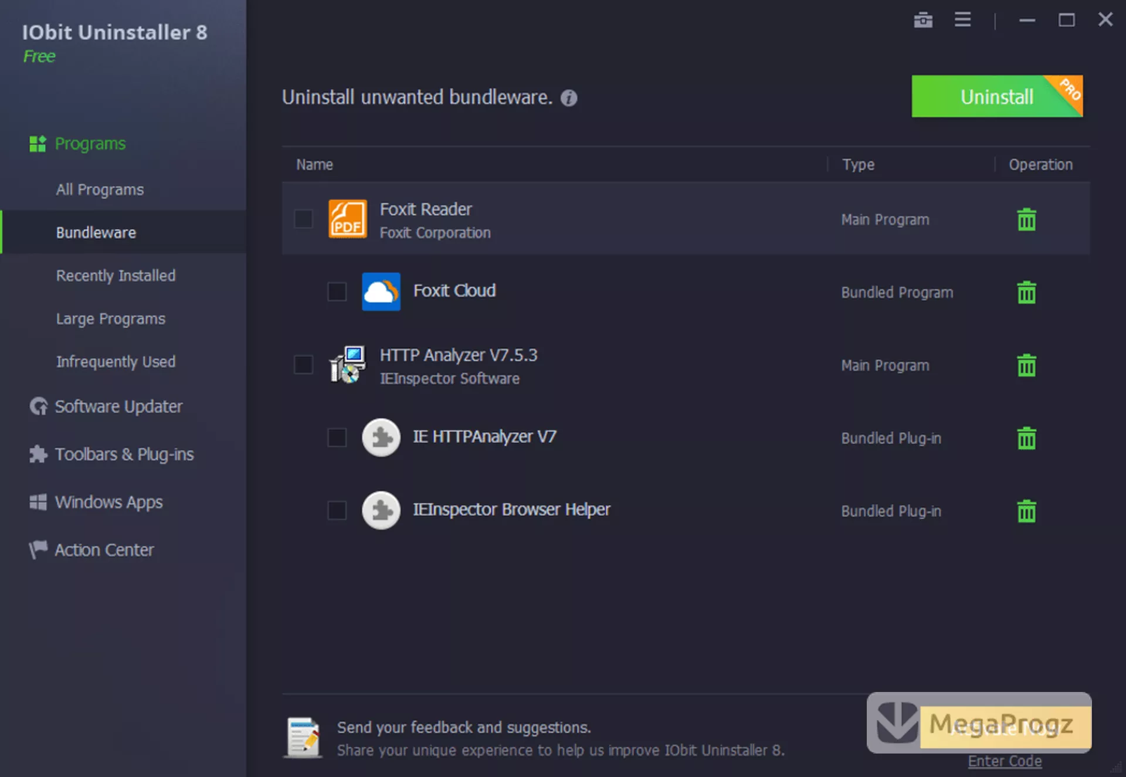The image size is (1126, 777).
Task: Click the HTTP Analyzer program icon
Action: click(x=348, y=364)
